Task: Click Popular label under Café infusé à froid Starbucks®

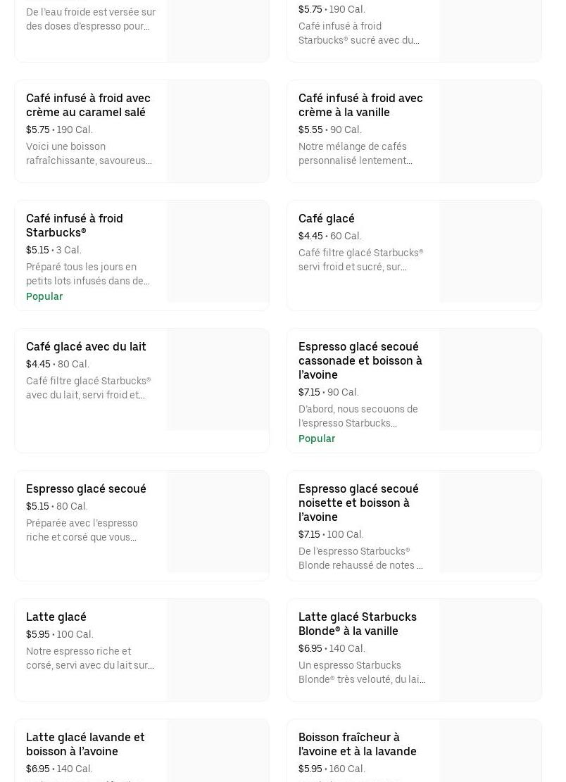Action: point(44,296)
